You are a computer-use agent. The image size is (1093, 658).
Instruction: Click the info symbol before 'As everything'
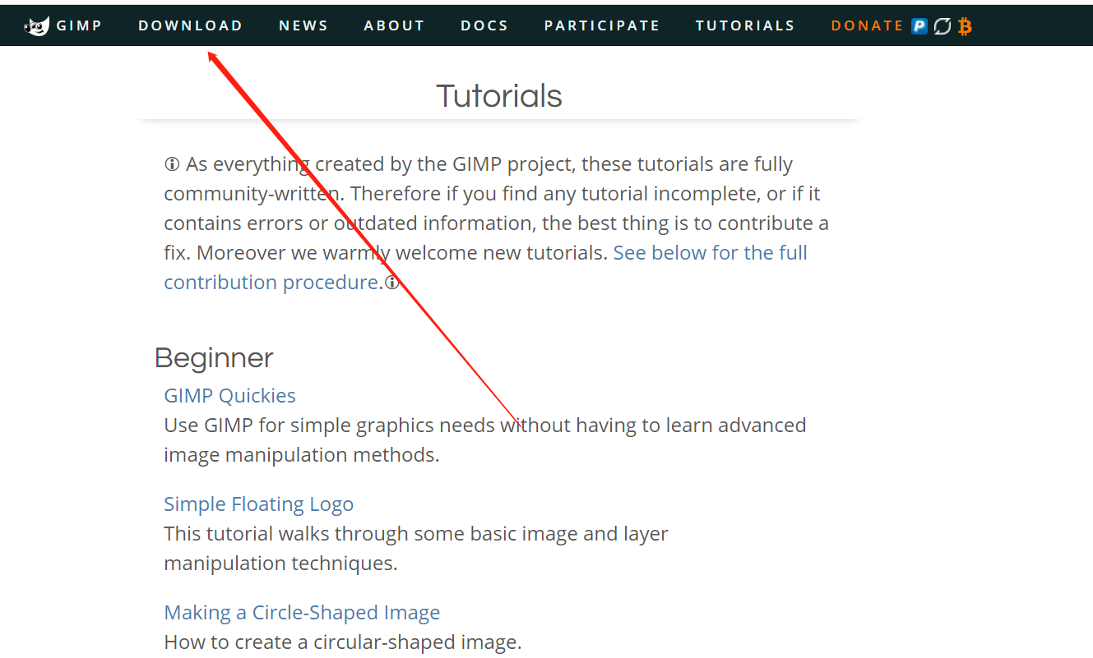(x=172, y=164)
